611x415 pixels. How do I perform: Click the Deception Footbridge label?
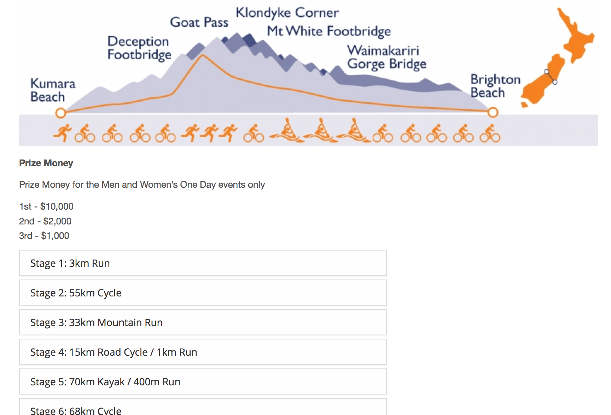tap(139, 48)
